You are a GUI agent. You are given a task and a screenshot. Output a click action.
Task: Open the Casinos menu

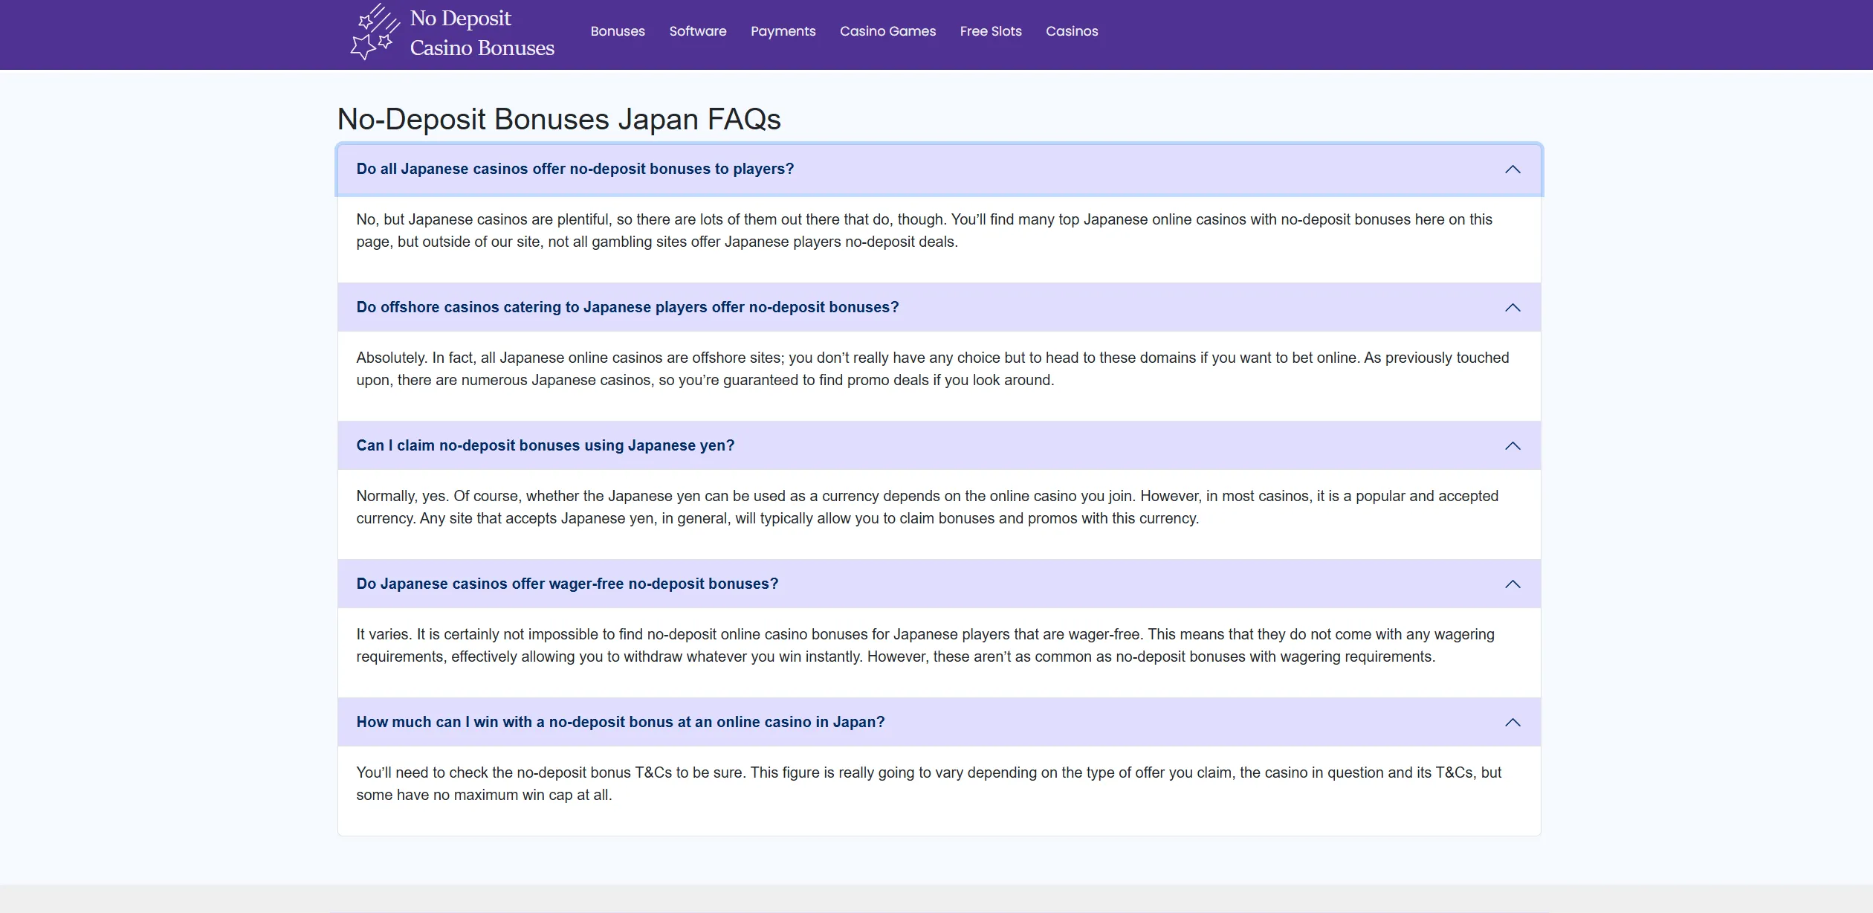point(1072,31)
